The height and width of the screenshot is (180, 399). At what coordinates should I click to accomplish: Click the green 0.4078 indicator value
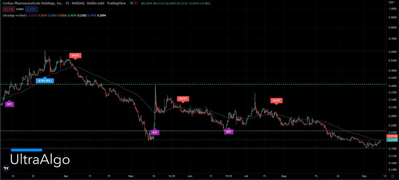(72, 15)
